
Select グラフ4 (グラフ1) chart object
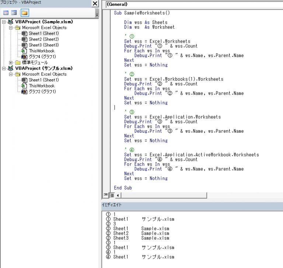point(42,57)
